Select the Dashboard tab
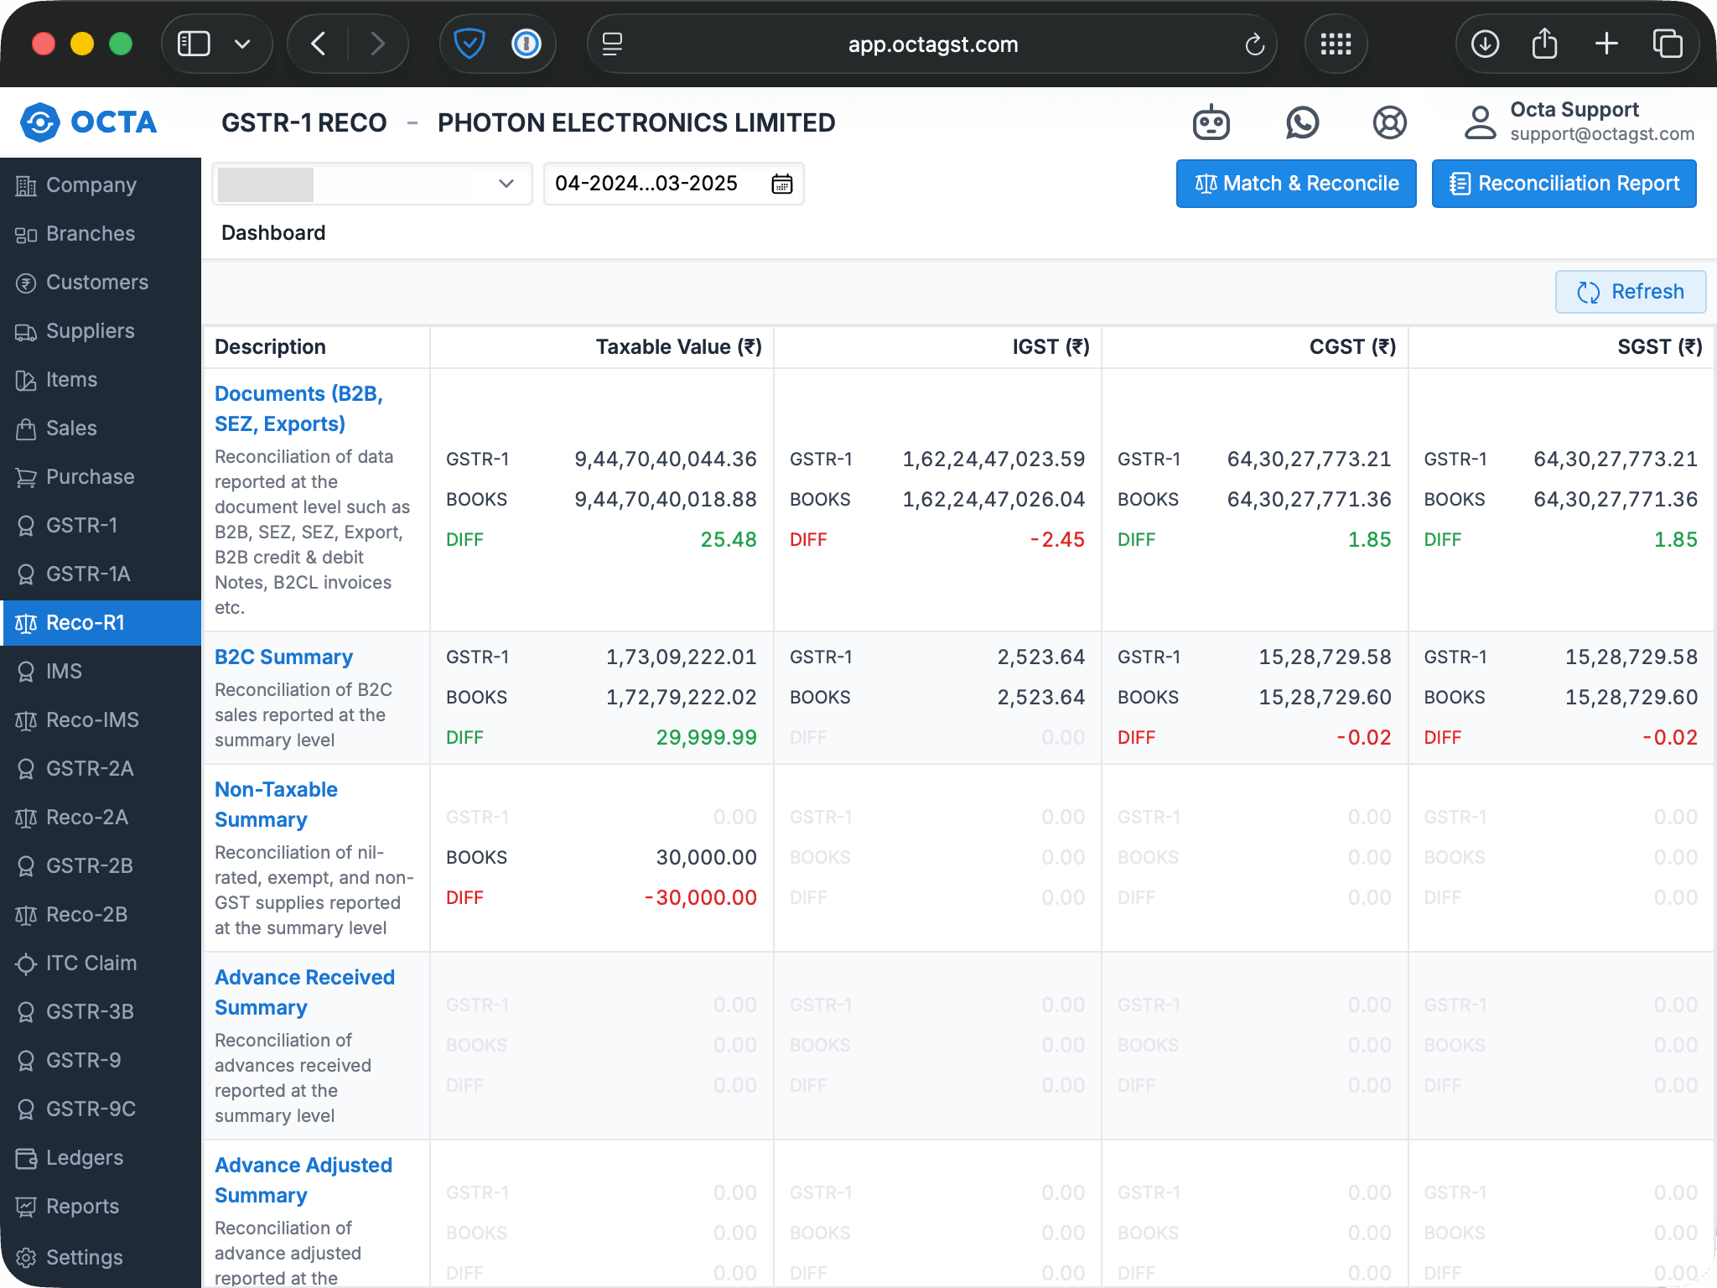The width and height of the screenshot is (1717, 1288). point(273,233)
